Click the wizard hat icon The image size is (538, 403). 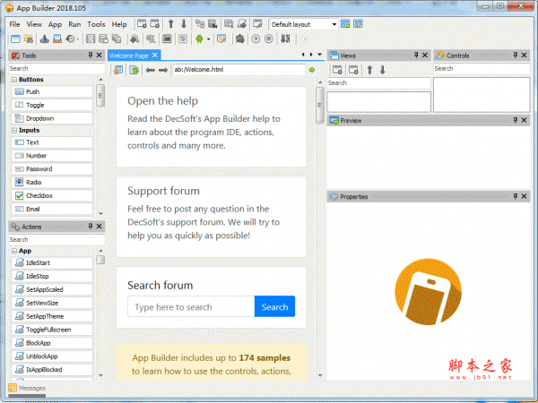(44, 39)
